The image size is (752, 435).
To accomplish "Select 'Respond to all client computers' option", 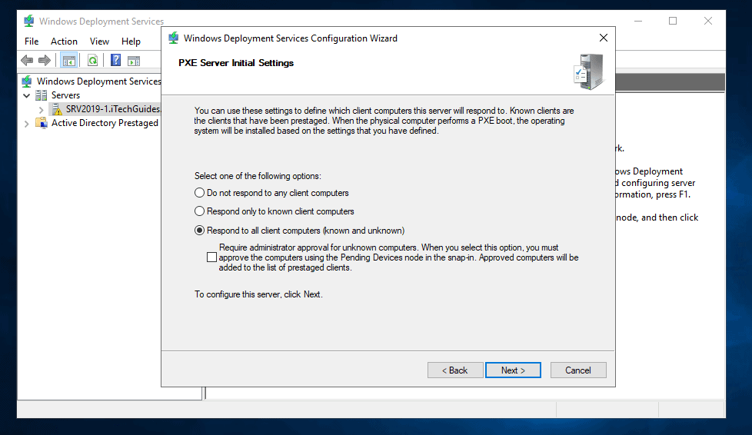I will (200, 231).
